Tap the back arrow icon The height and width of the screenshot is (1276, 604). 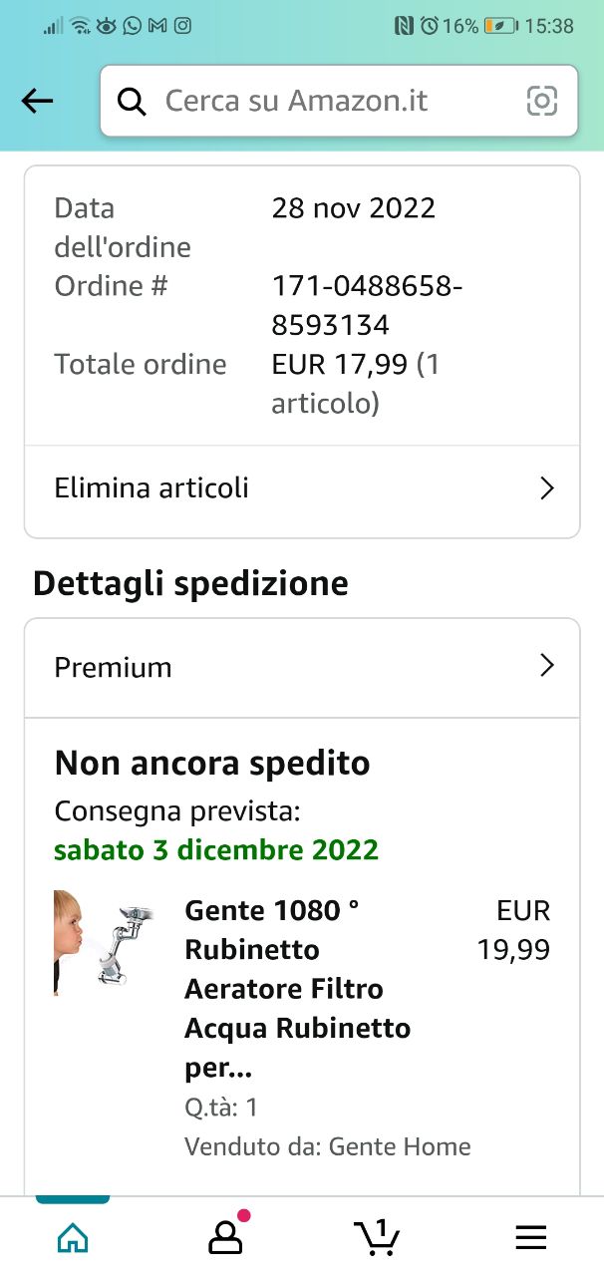click(x=38, y=101)
